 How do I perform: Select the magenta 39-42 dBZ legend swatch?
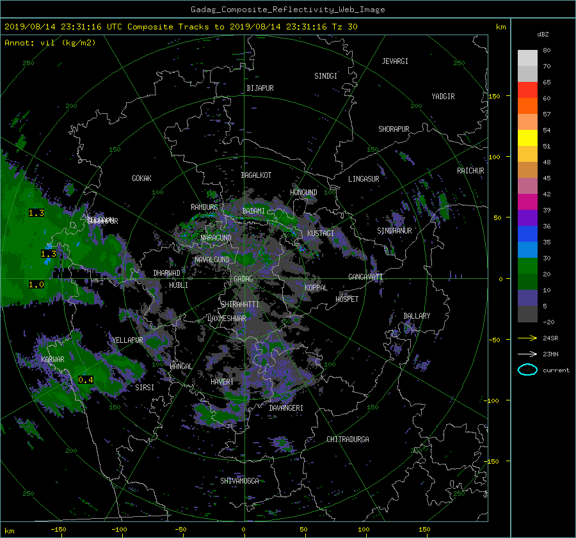[x=527, y=202]
